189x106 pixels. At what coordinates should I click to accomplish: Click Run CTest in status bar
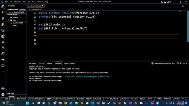tap(124, 99)
